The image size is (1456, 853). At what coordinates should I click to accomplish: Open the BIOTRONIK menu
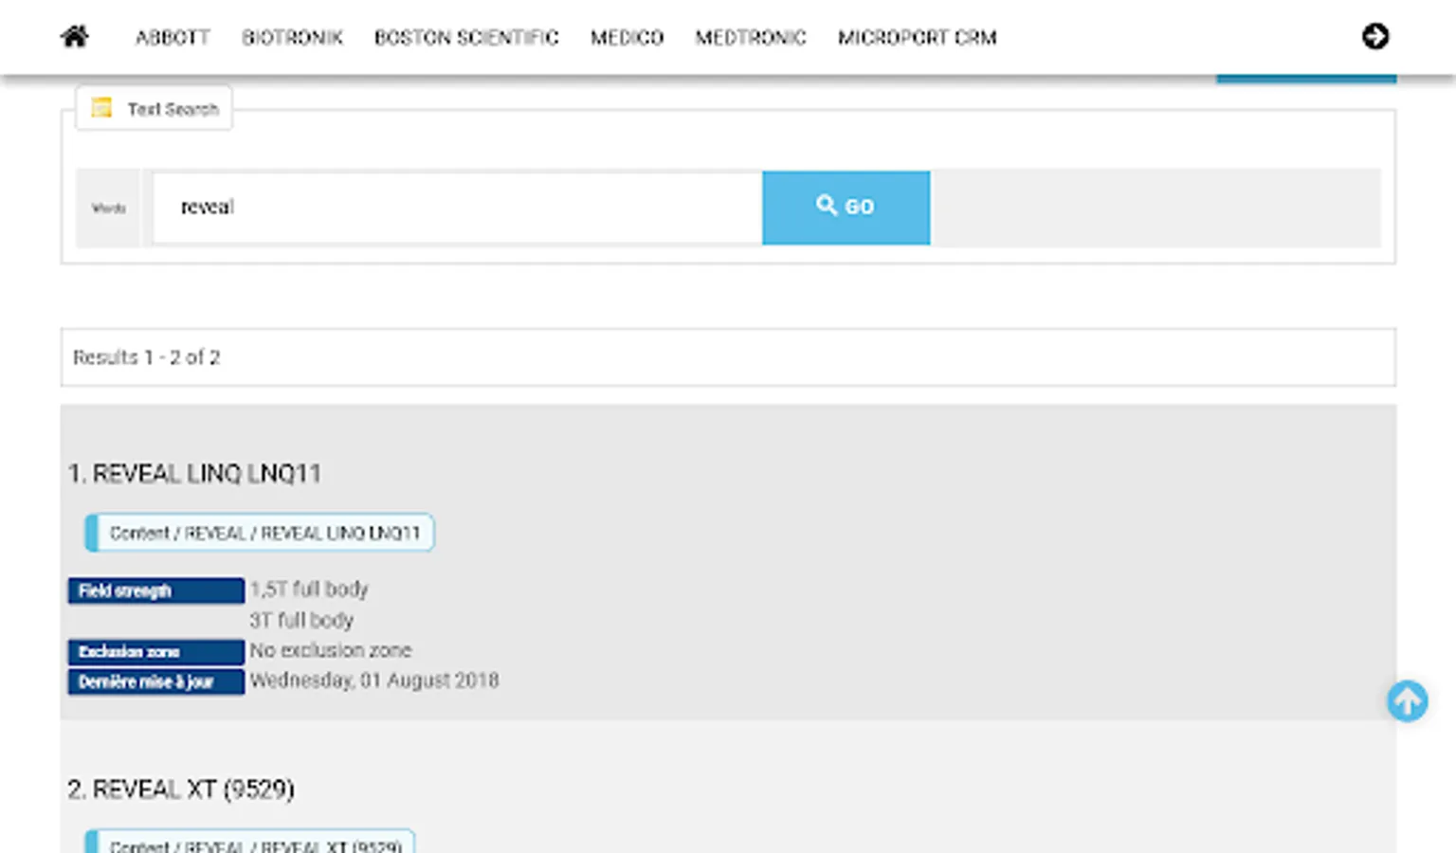292,38
